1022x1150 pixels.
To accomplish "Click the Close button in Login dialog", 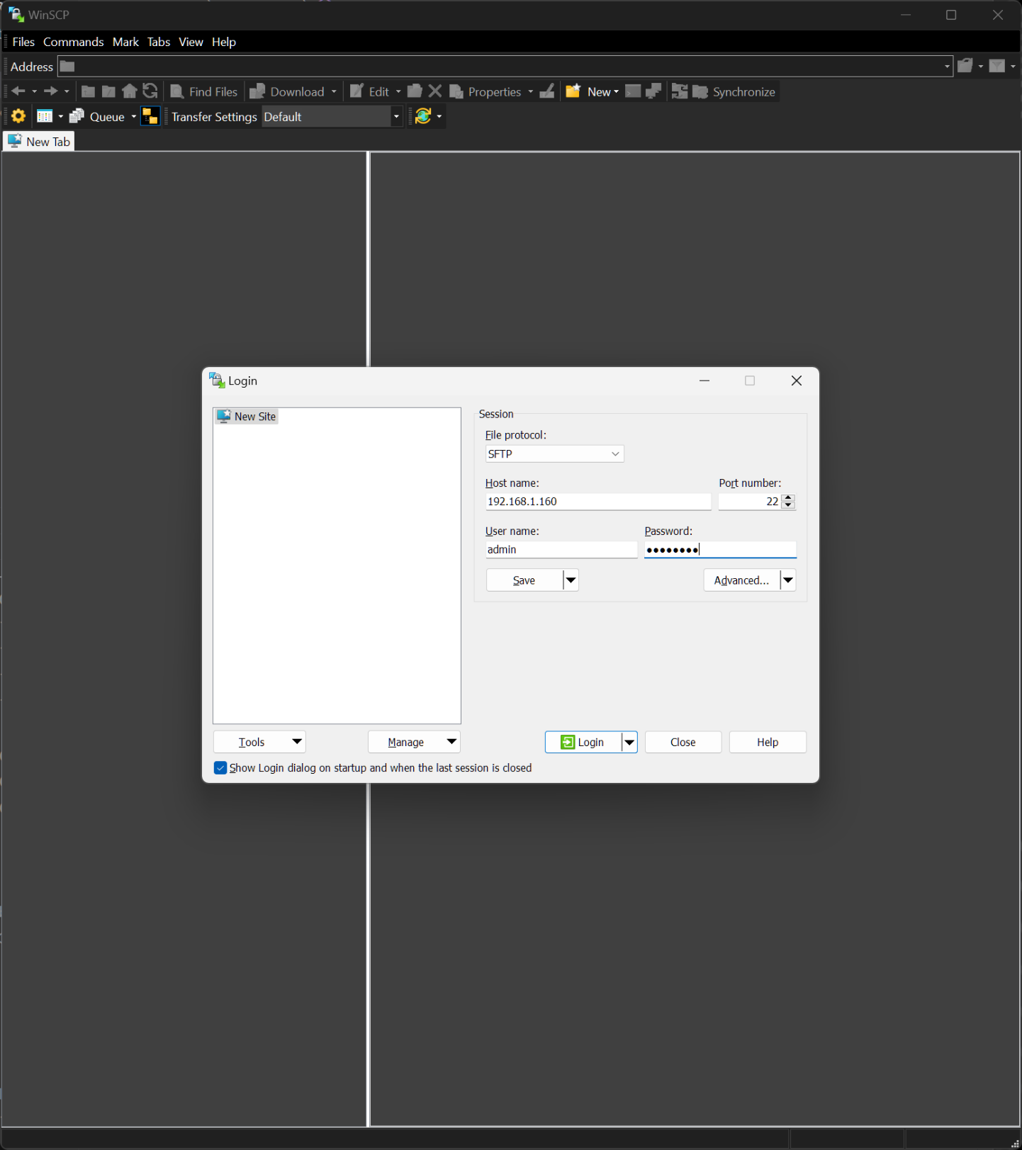I will pos(683,742).
